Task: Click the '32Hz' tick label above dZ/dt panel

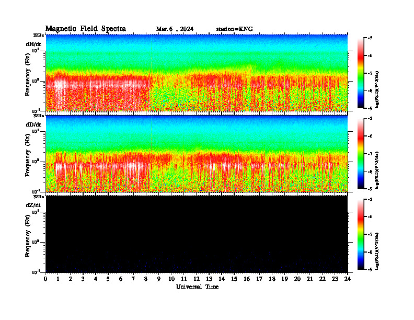Action: click(x=39, y=197)
